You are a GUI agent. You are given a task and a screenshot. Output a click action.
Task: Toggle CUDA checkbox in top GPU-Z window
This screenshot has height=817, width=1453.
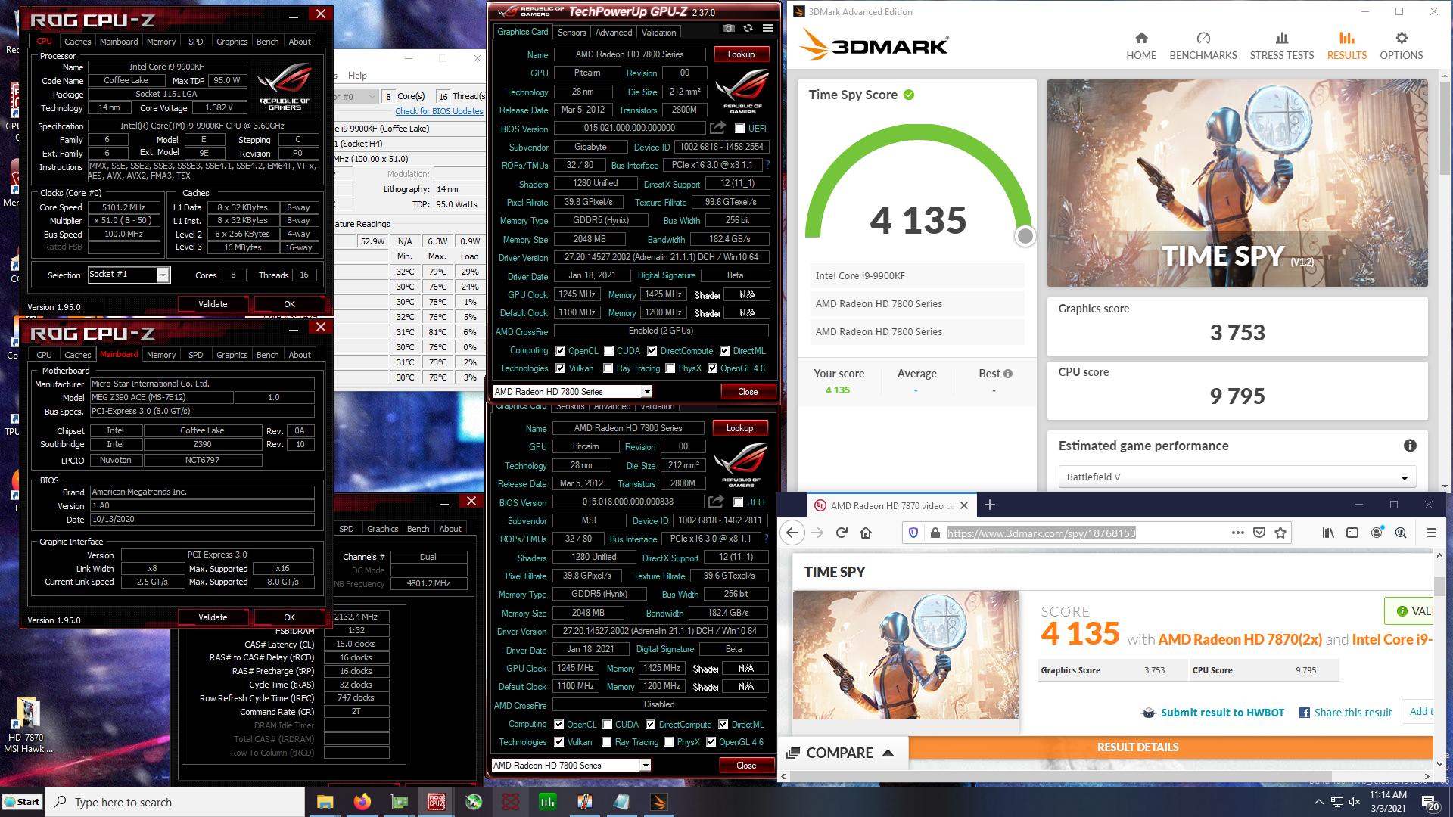pos(608,351)
